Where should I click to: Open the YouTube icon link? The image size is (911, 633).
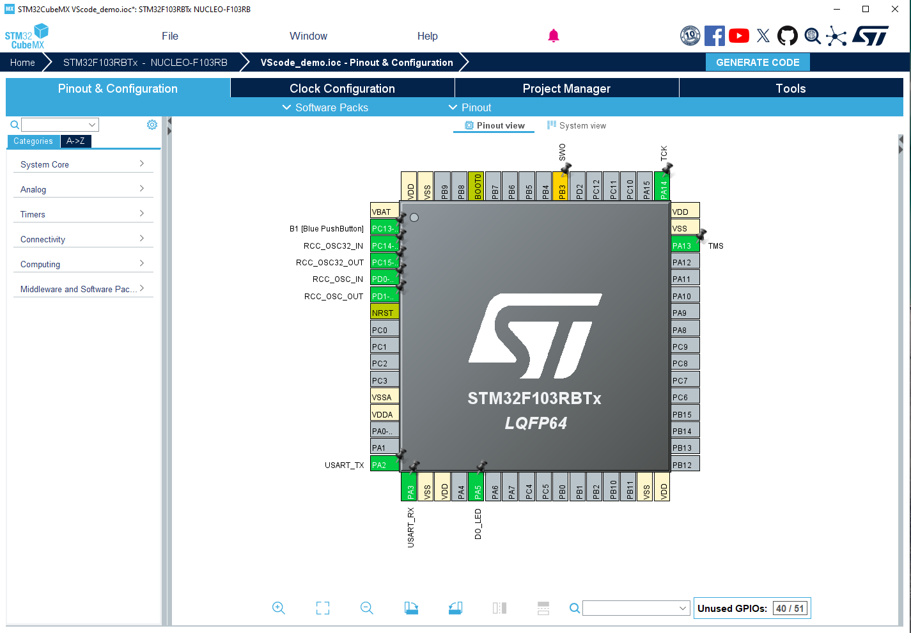pos(739,36)
